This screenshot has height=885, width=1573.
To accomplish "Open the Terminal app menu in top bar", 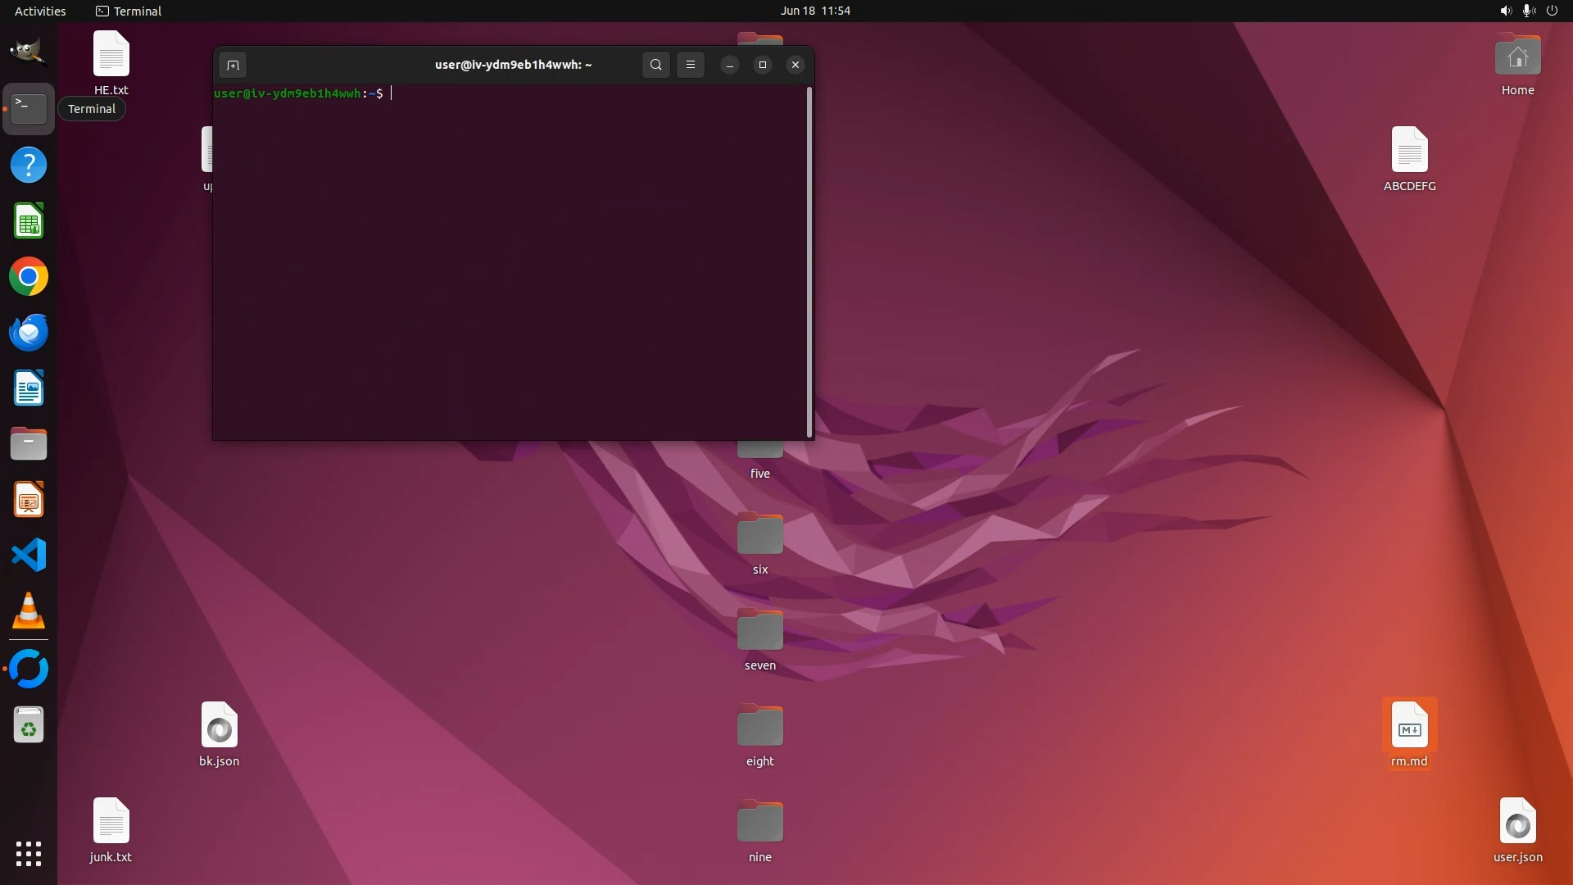I will [x=129, y=11].
